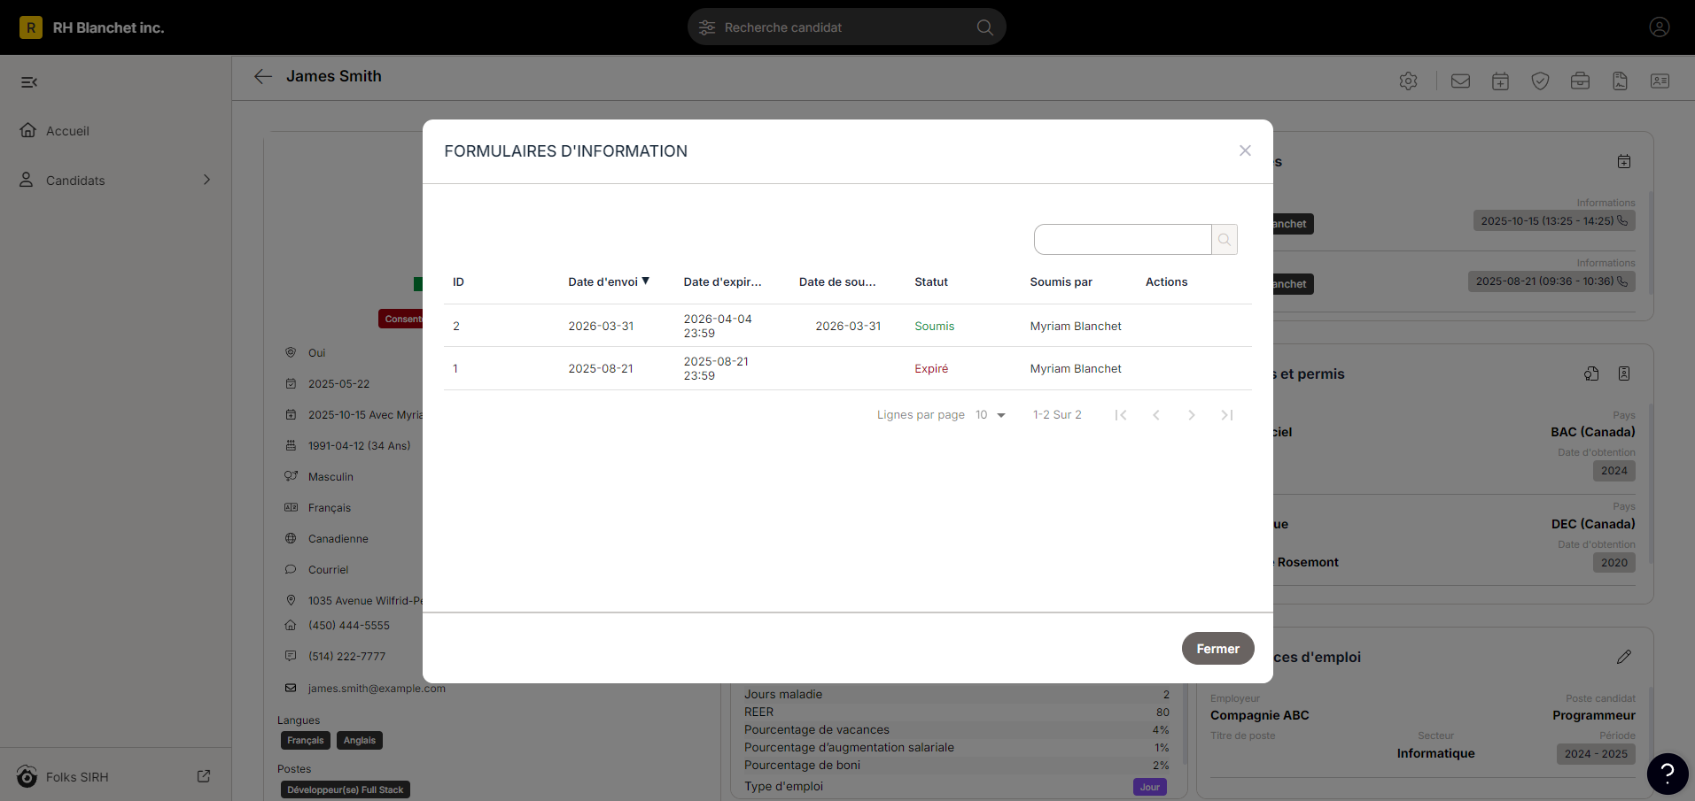Click the calendar-plus icon in the candidate toolbar
This screenshot has height=801, width=1695.
click(1501, 81)
